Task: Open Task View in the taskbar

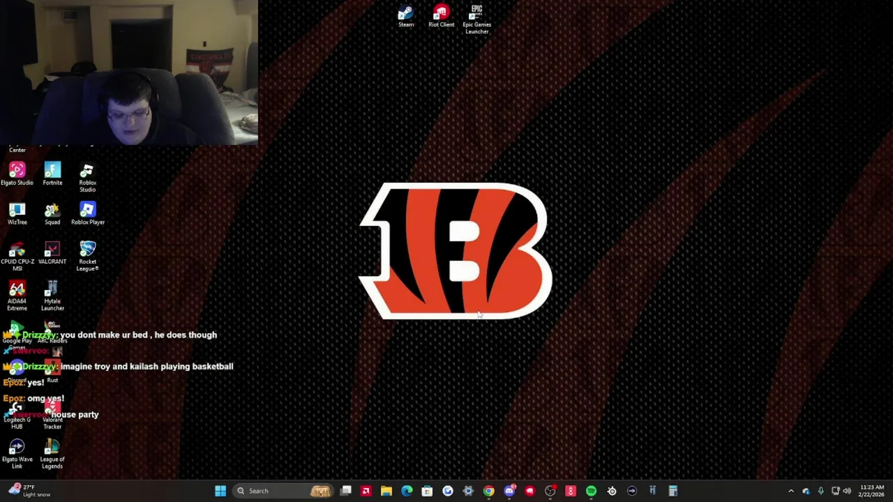Action: click(x=345, y=491)
